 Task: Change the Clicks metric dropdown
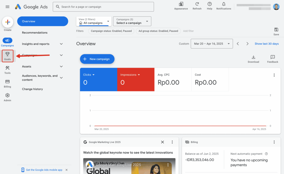click(89, 74)
